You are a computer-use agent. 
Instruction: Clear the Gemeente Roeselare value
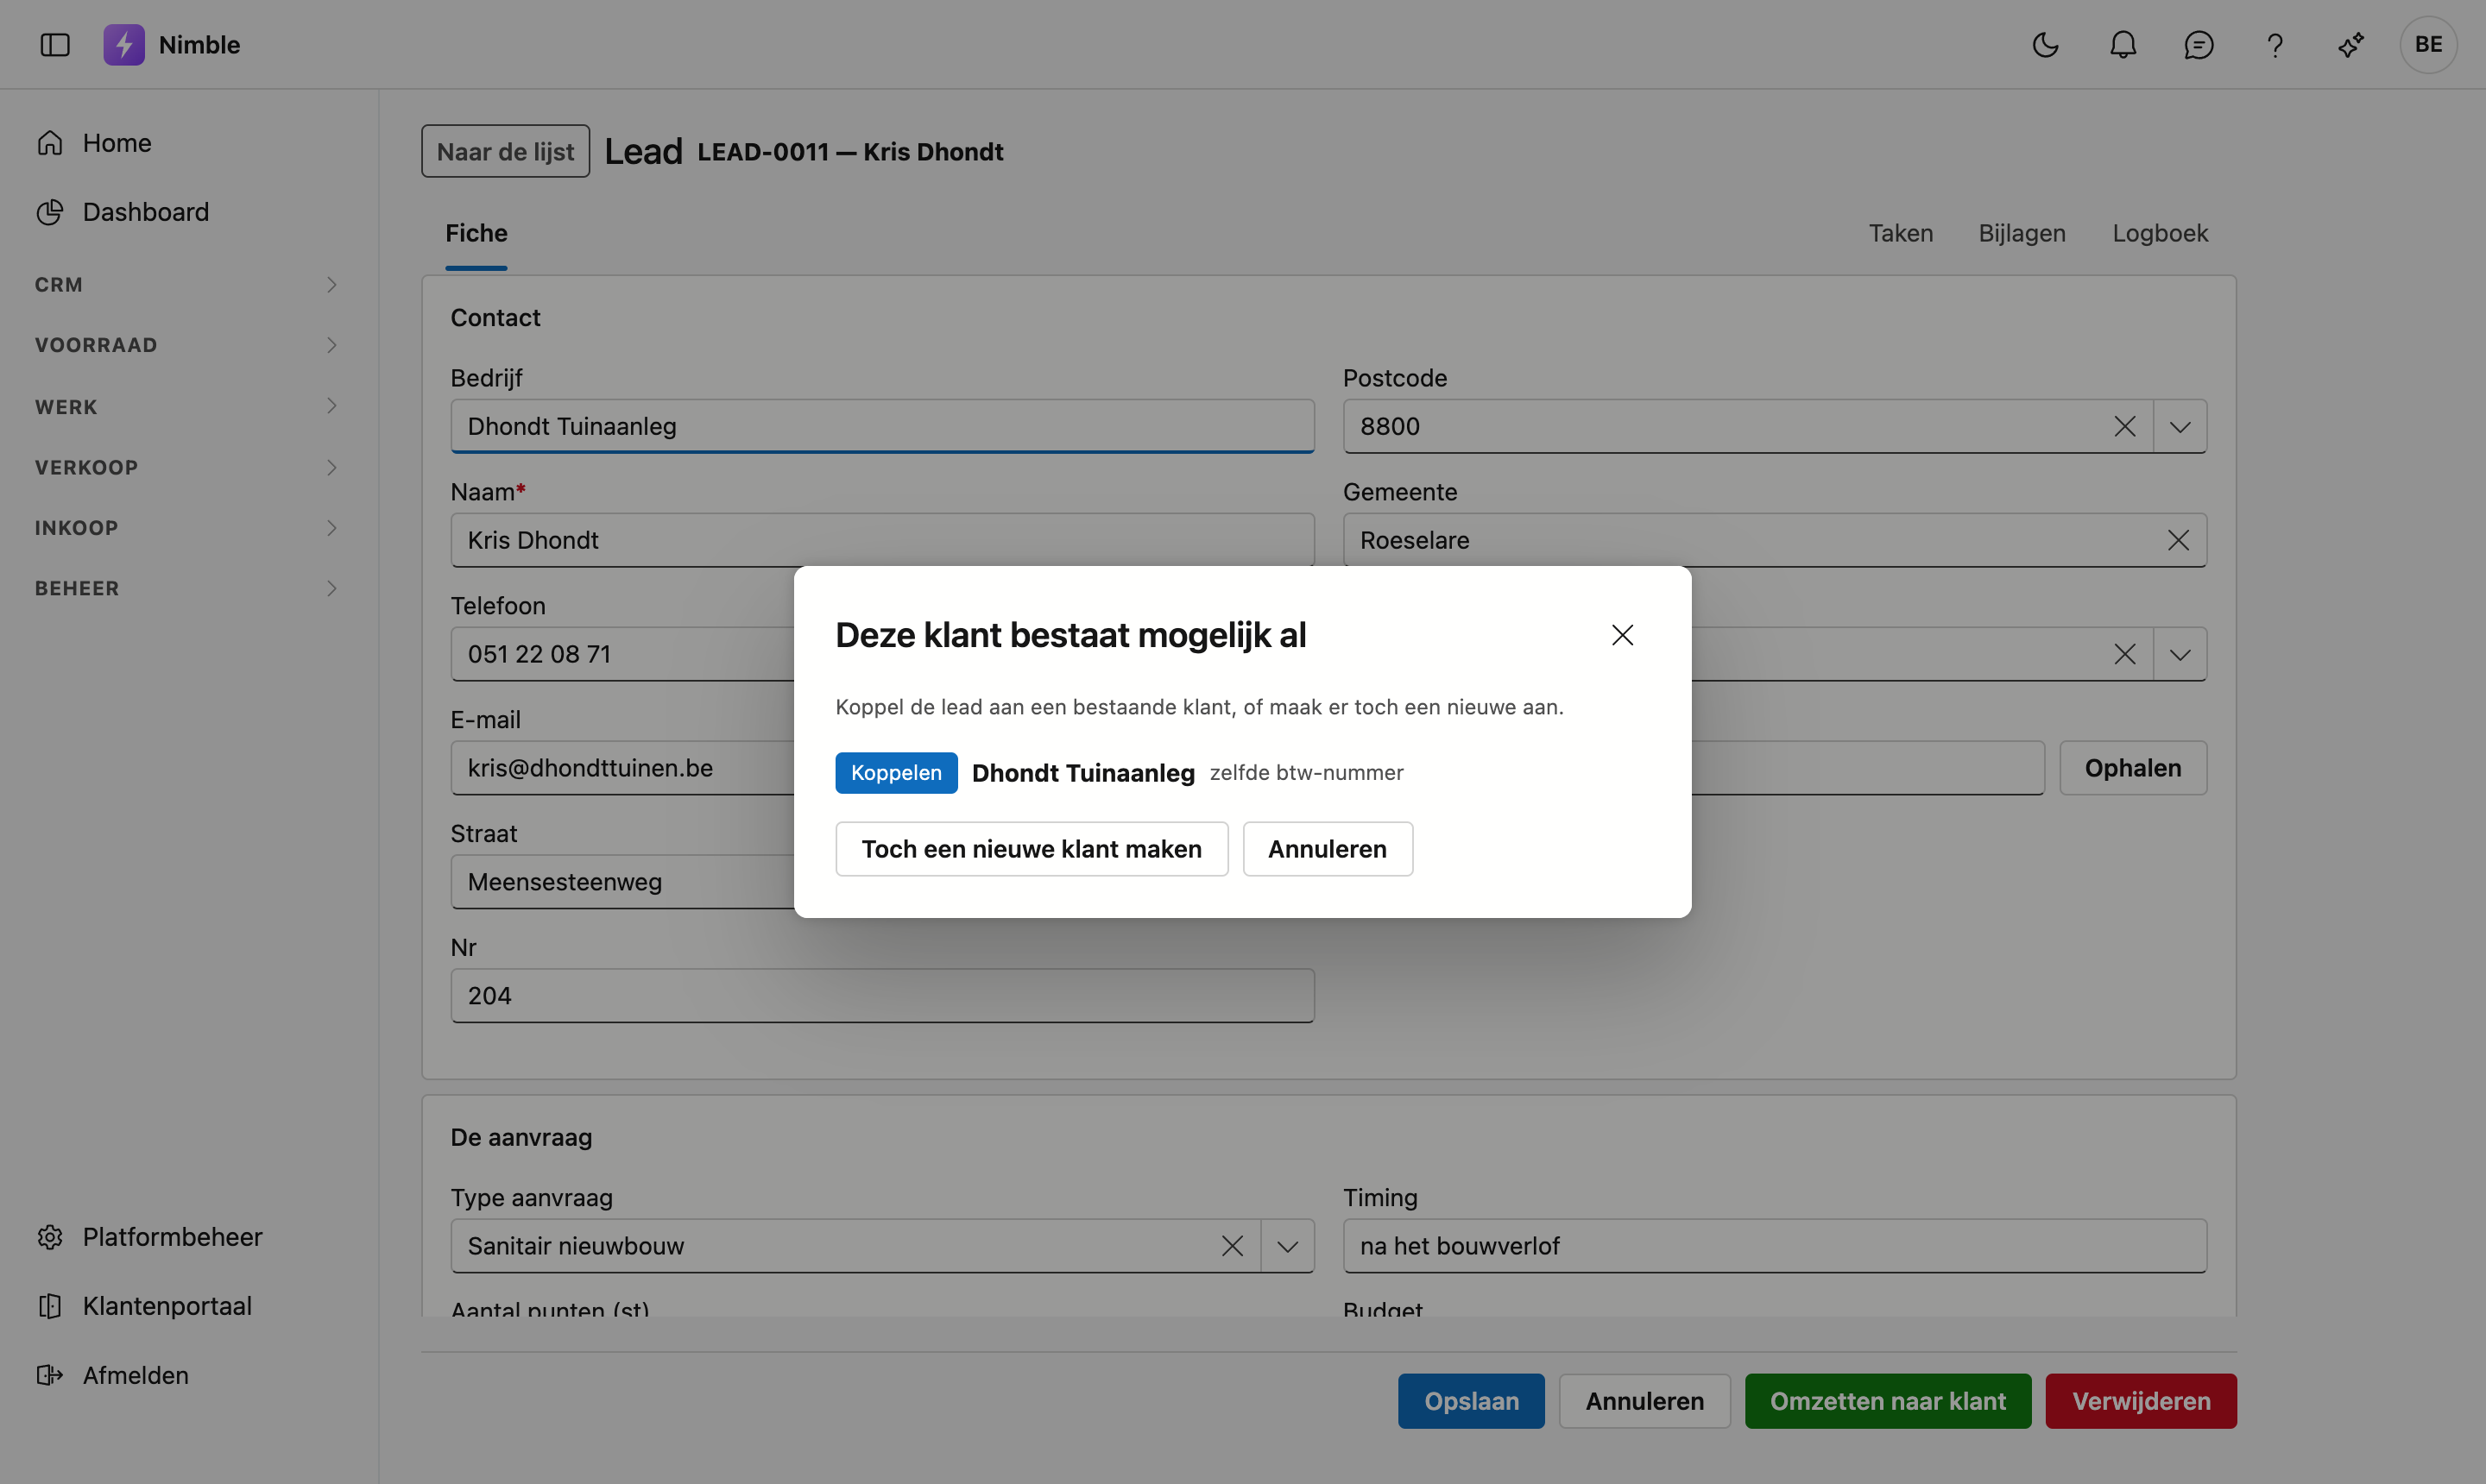(x=2178, y=540)
